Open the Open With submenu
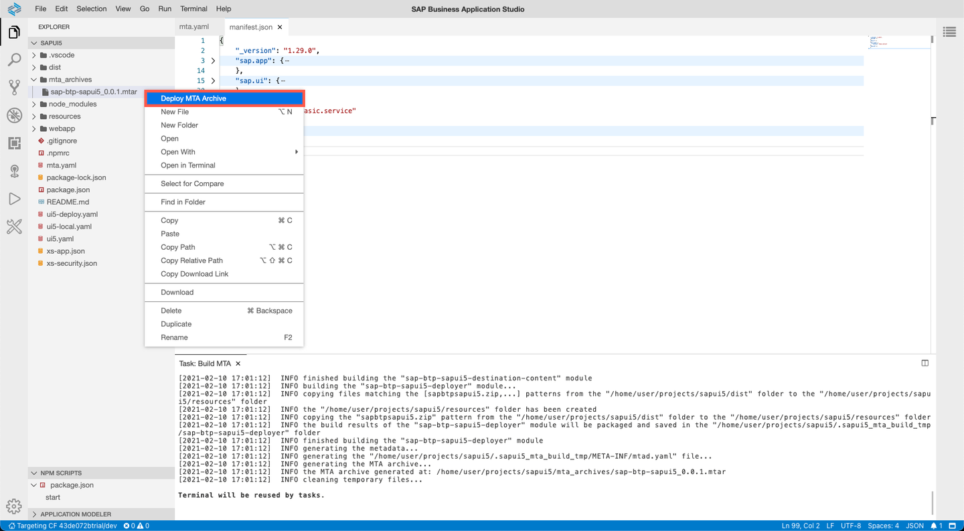The width and height of the screenshot is (964, 531). 224,152
